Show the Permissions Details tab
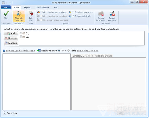This screenshot has height=118, width=149. tap(102, 56)
